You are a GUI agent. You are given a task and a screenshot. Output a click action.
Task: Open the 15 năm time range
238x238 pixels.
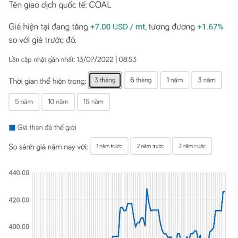coord(93,102)
